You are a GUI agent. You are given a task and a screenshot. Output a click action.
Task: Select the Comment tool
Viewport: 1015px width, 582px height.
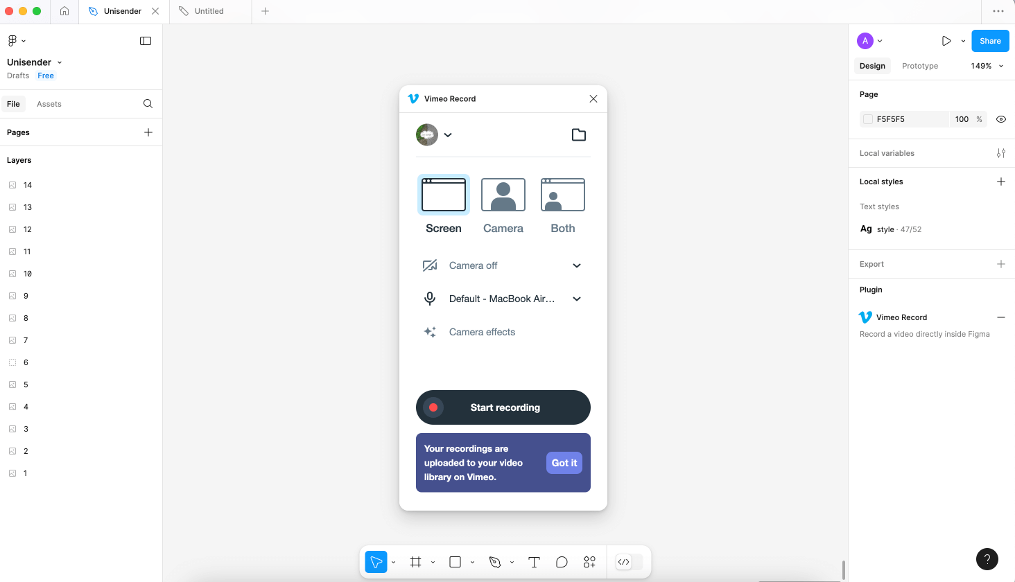[562, 562]
